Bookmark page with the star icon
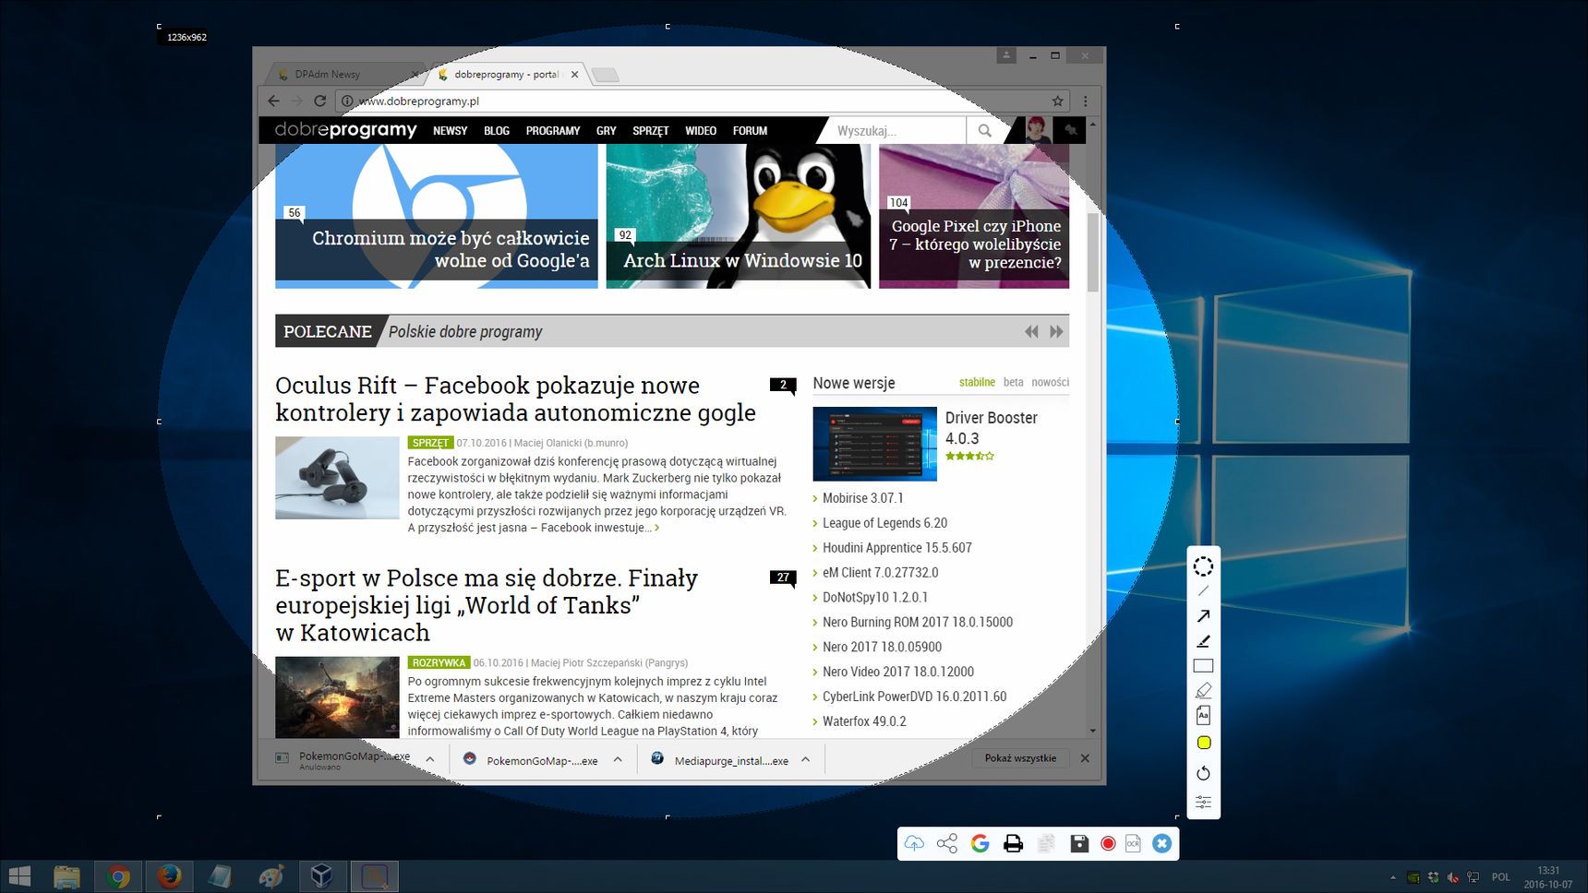This screenshot has width=1588, height=893. [1058, 101]
